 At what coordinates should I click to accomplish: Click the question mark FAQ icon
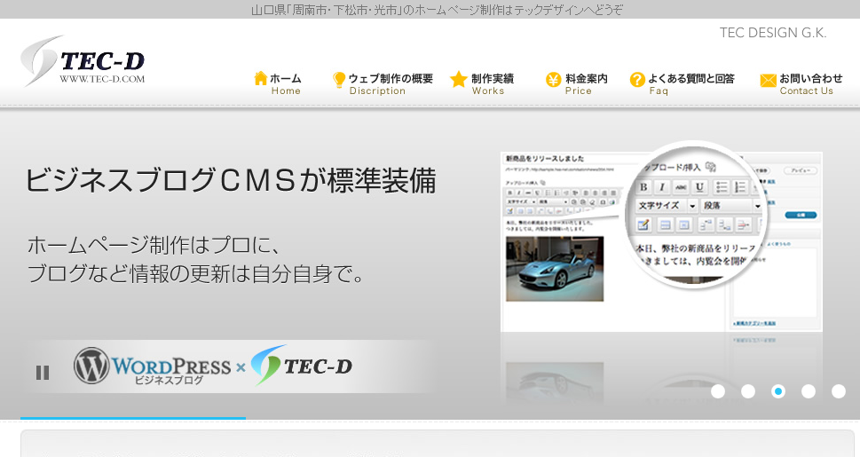[x=637, y=80]
